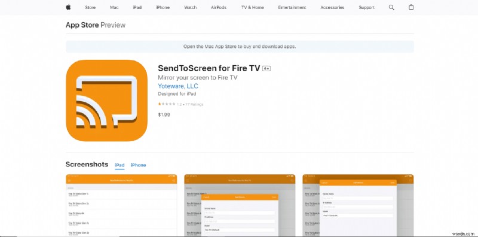Open the Mac menu item

point(114,7)
